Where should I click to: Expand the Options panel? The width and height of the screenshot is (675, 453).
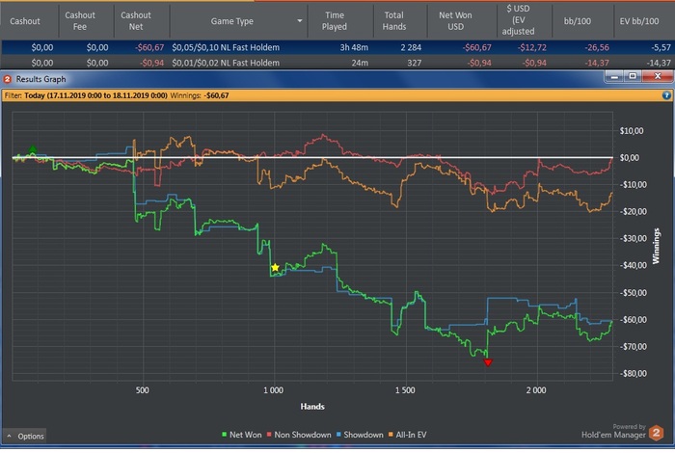pyautogui.click(x=25, y=437)
